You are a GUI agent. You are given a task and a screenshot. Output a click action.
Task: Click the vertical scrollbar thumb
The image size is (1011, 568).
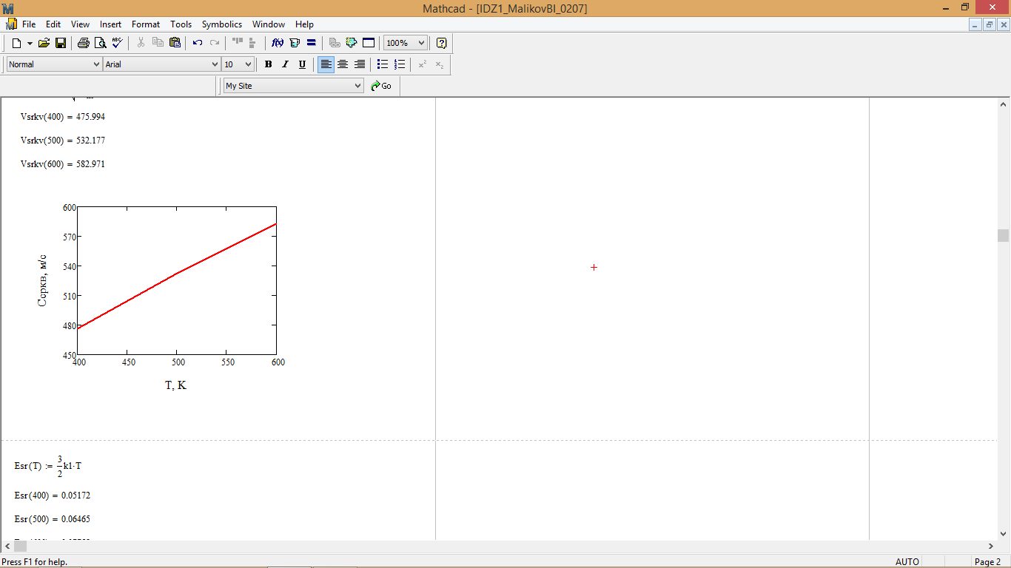point(1003,235)
